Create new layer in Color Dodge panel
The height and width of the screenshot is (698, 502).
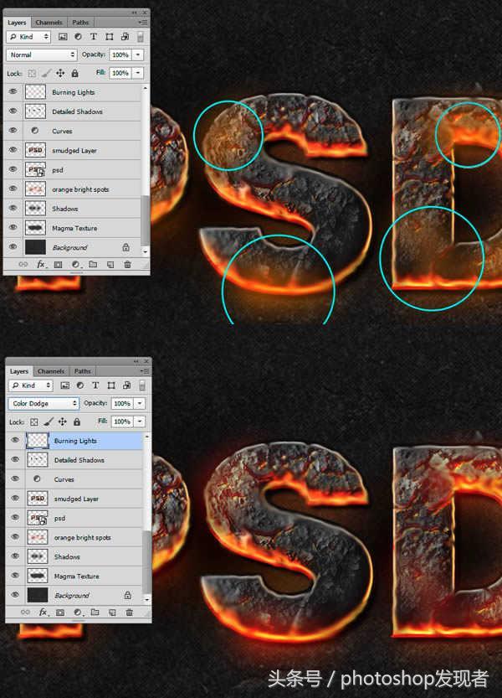coord(112,613)
